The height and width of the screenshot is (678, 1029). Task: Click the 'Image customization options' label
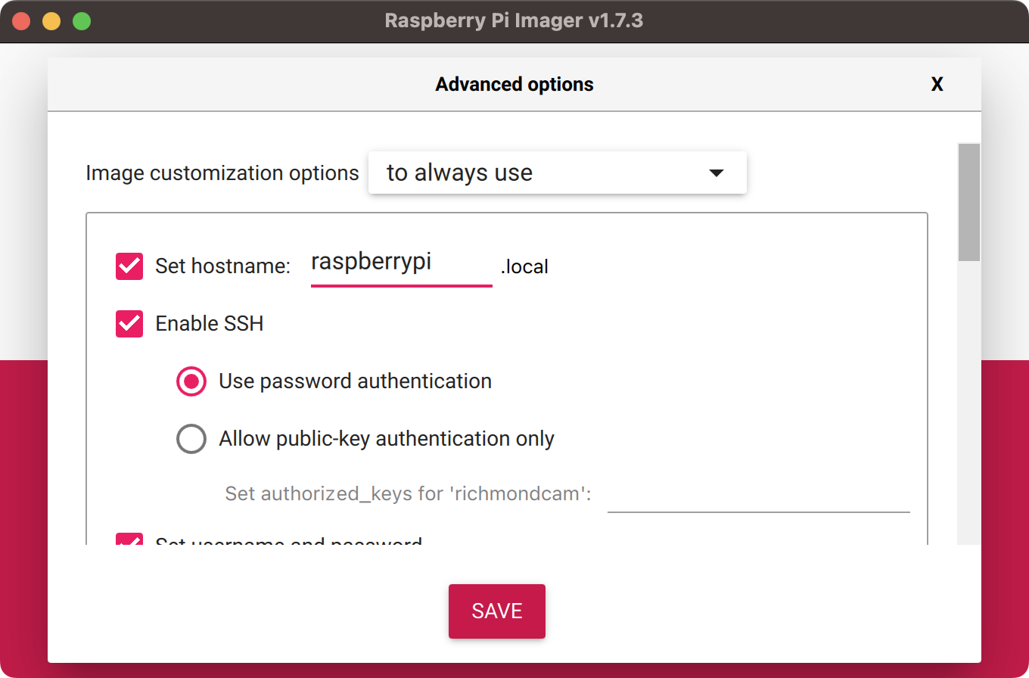(x=222, y=173)
